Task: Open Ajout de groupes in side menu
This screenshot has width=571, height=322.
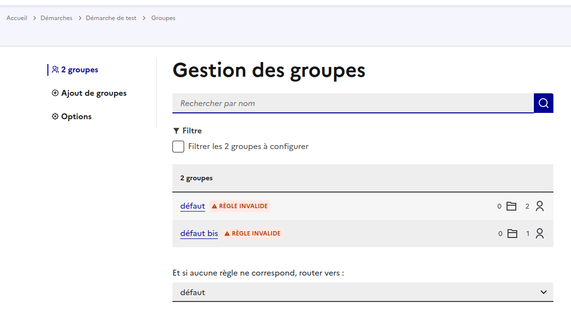Action: (93, 93)
